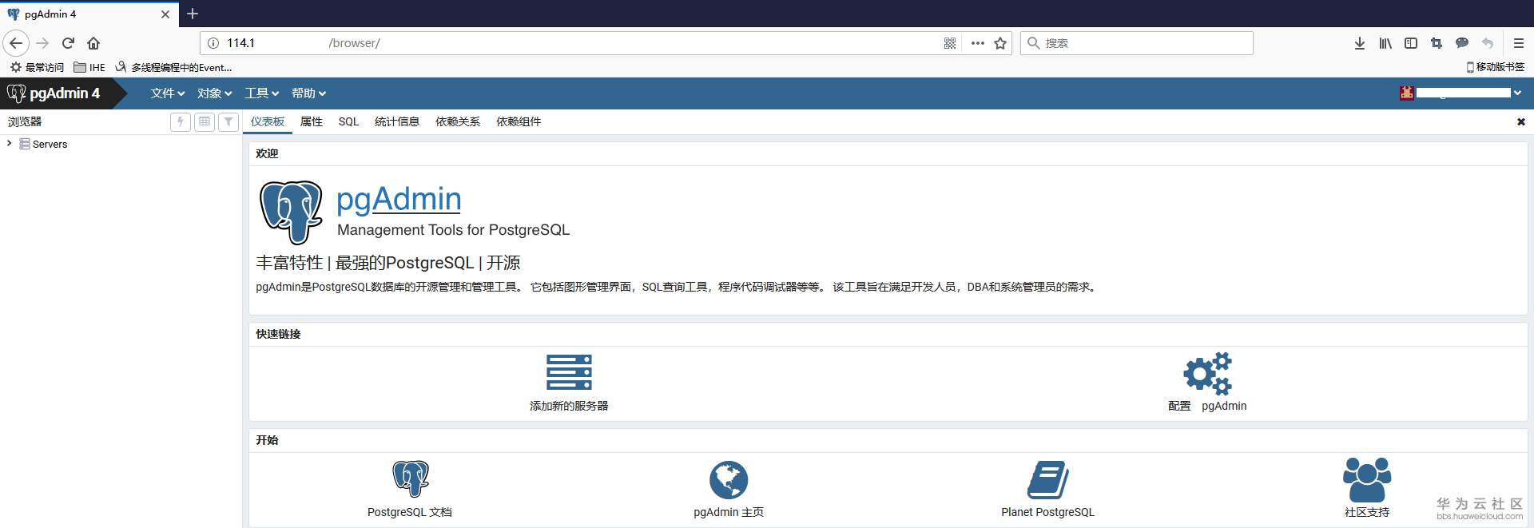Click the QR code icon in address bar
The height and width of the screenshot is (528, 1534).
[950, 43]
